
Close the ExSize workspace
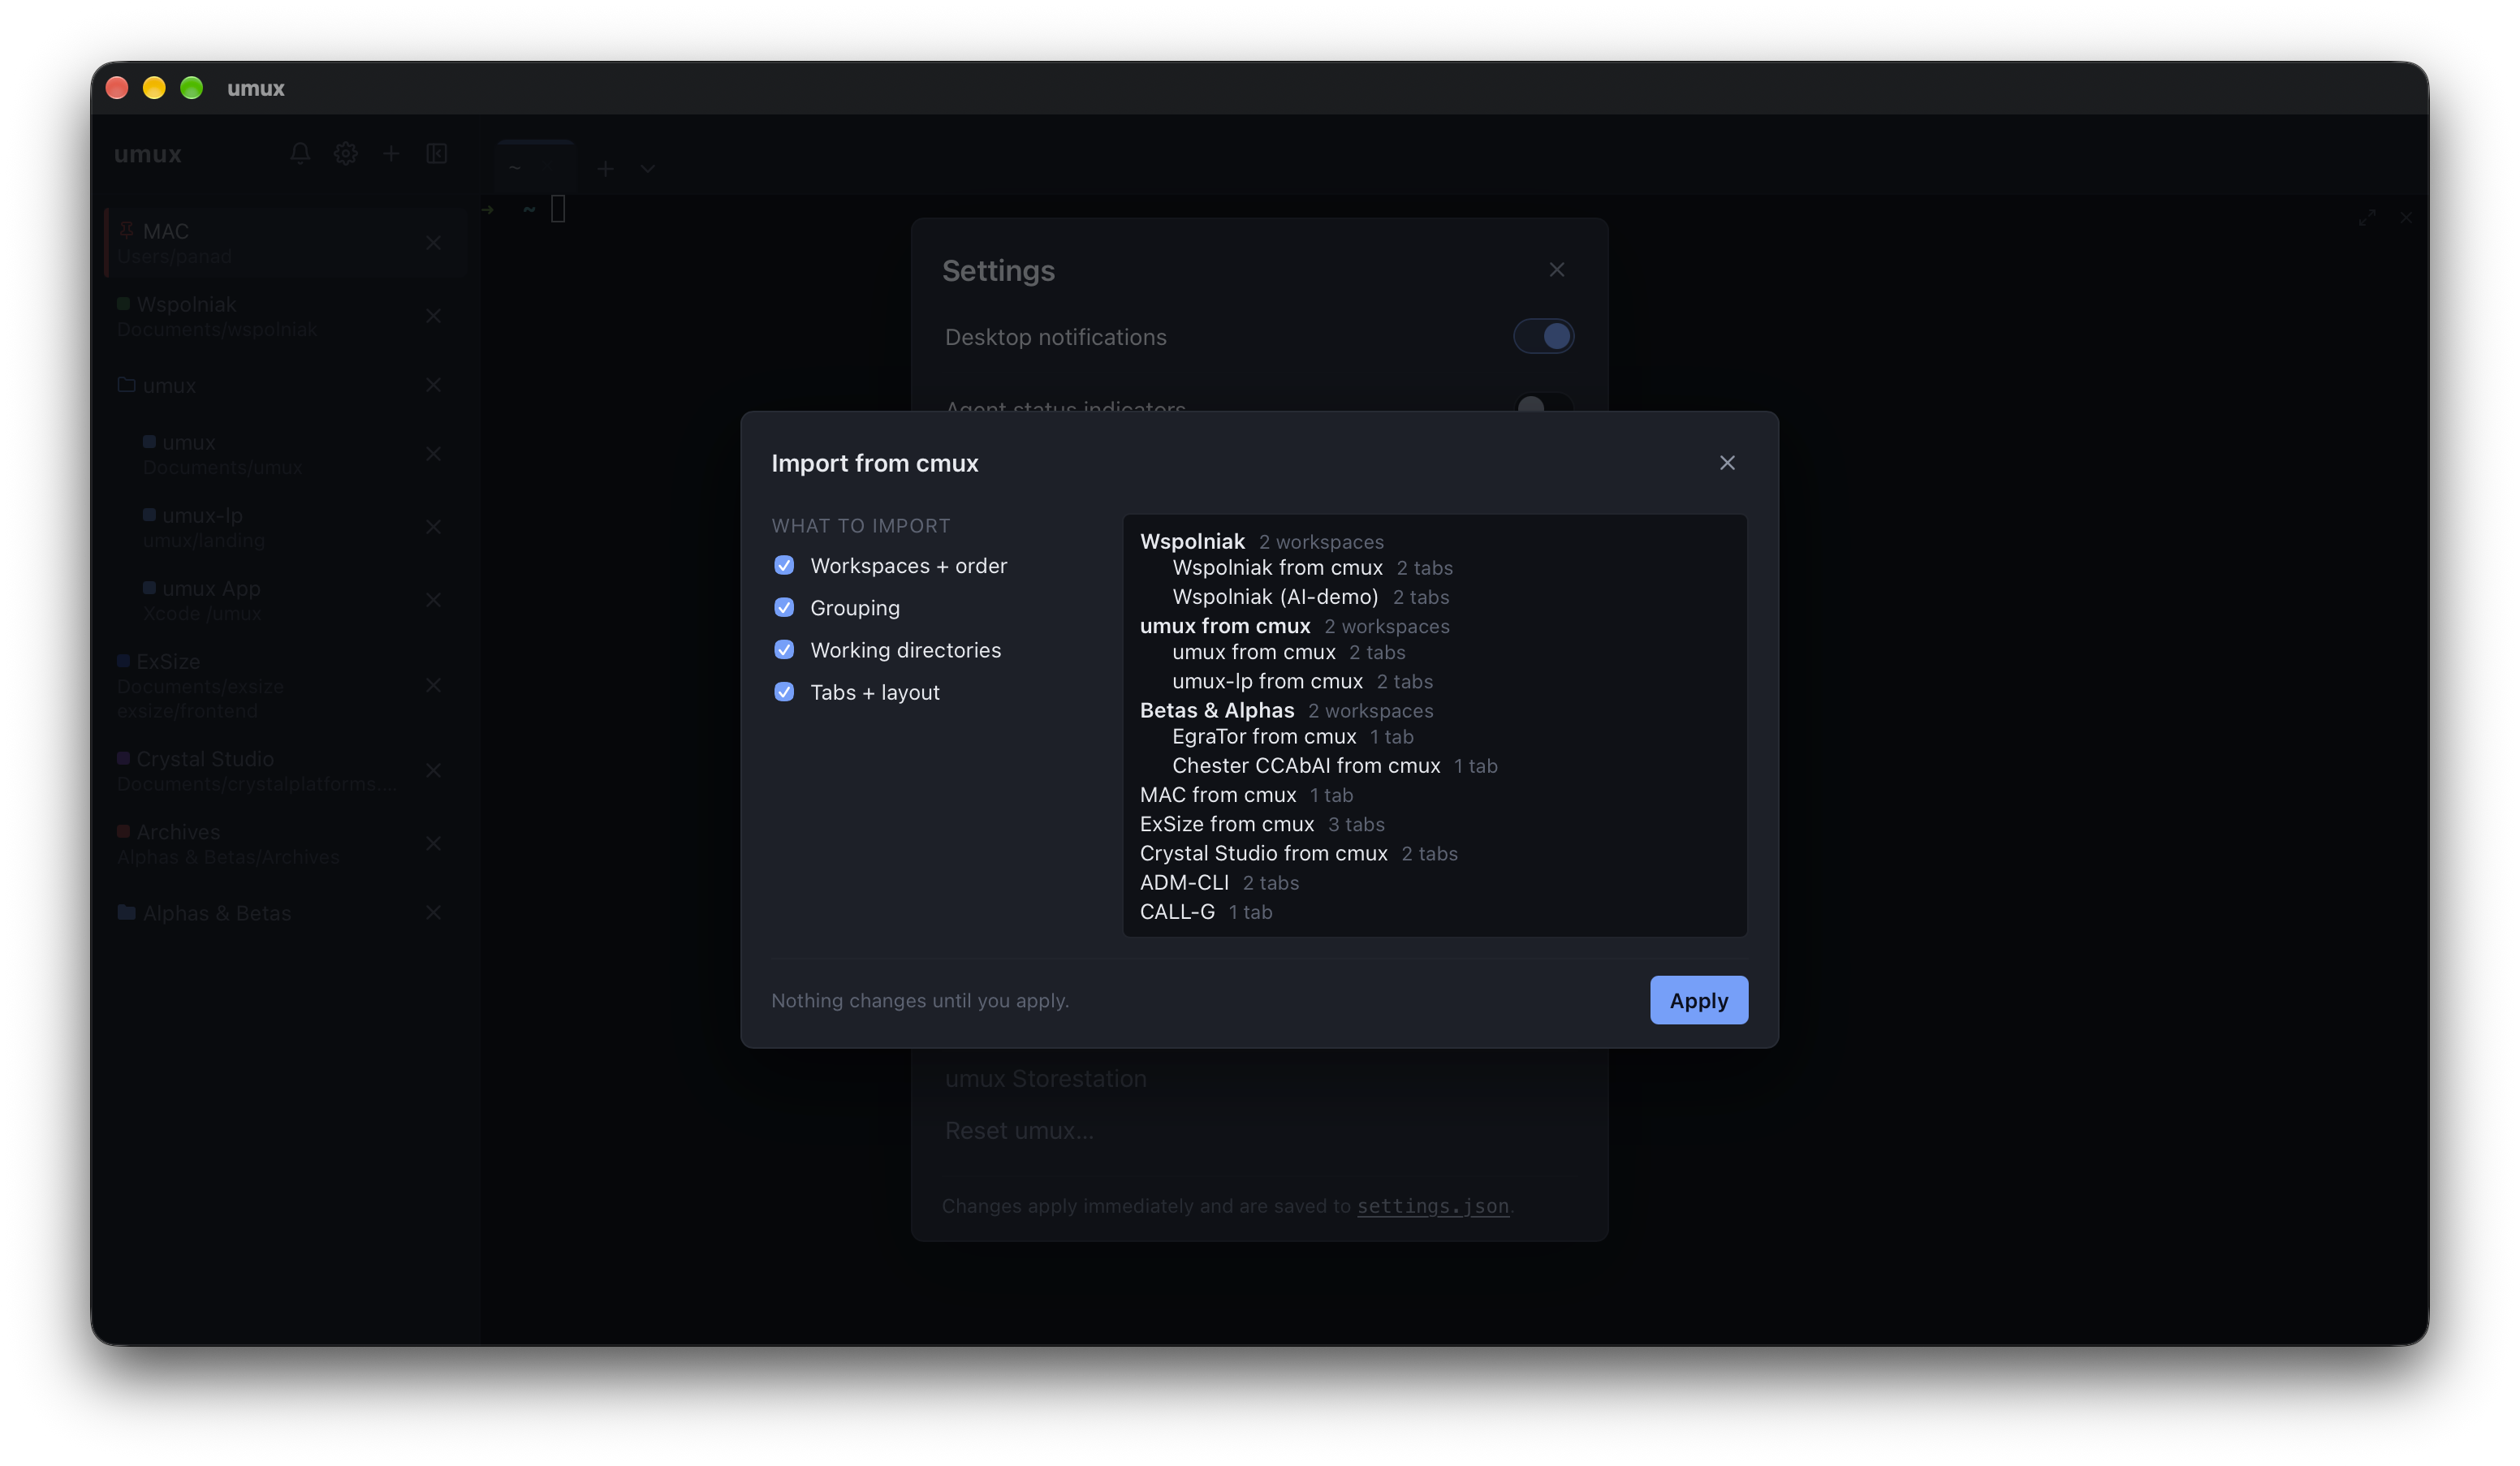pos(433,685)
